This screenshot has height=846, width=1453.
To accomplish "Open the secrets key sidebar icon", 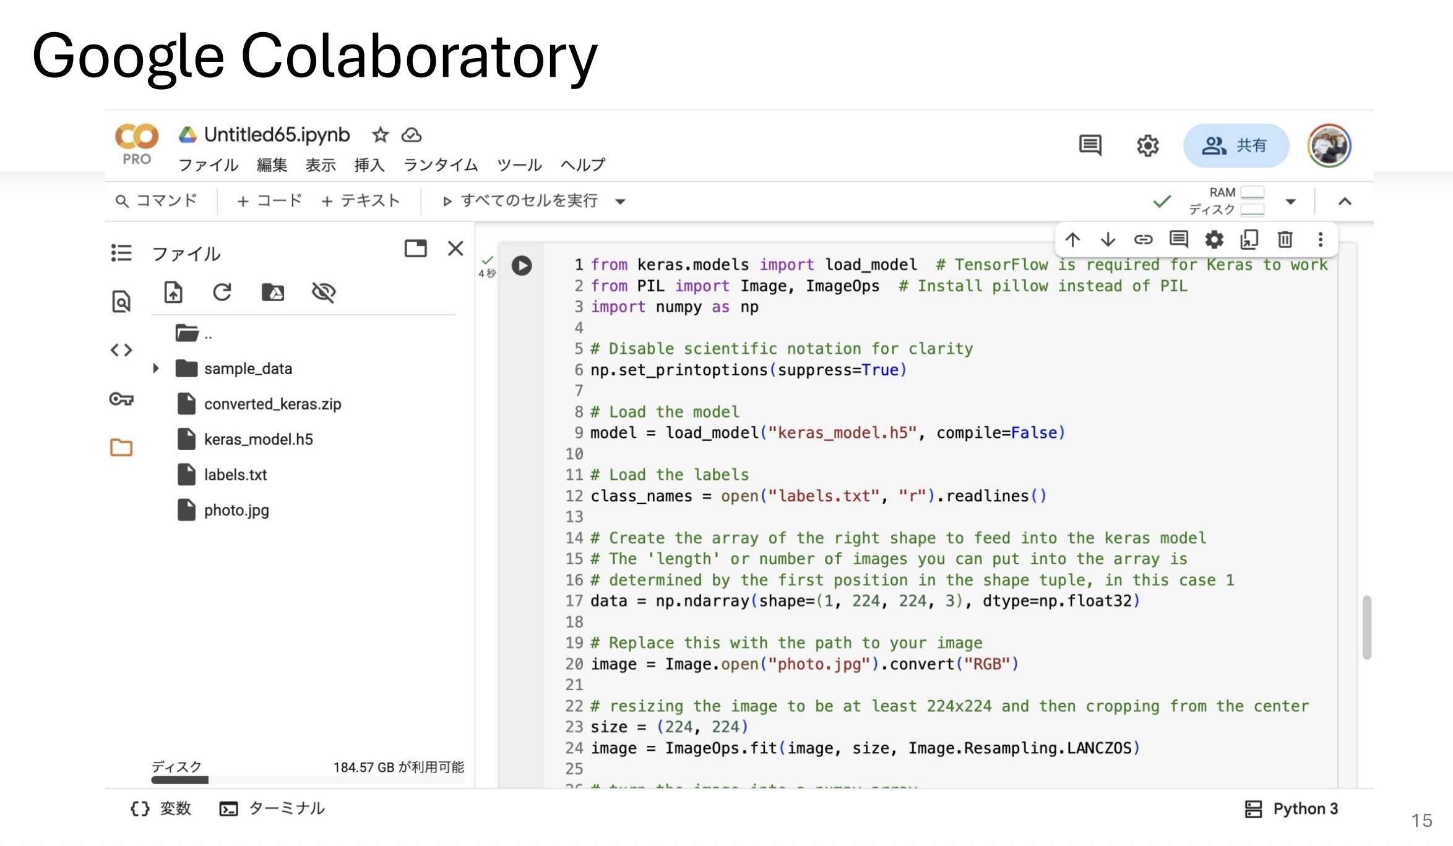I will click(121, 399).
